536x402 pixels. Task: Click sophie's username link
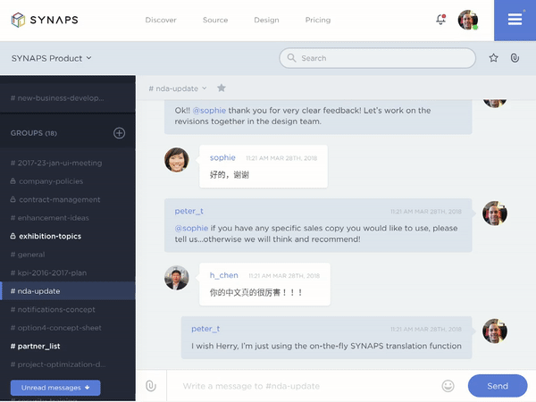[222, 157]
